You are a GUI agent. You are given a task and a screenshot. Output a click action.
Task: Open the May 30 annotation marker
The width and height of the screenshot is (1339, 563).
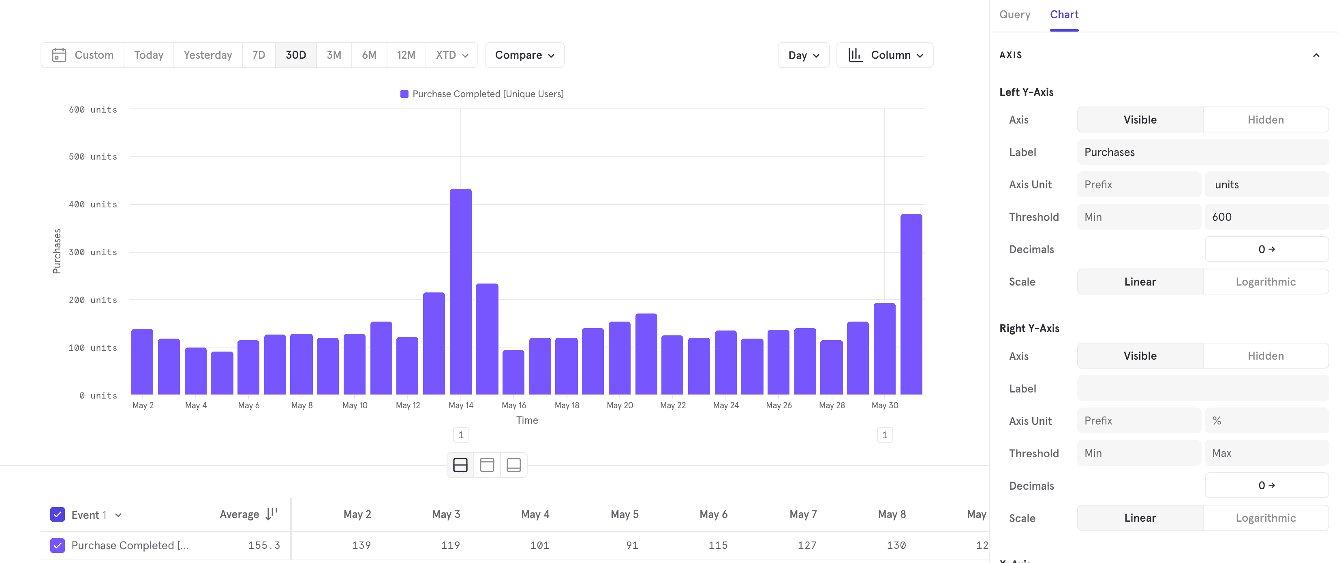click(885, 435)
